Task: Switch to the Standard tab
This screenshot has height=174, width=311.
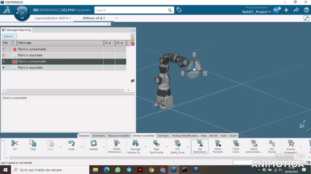Action: (x=84, y=136)
